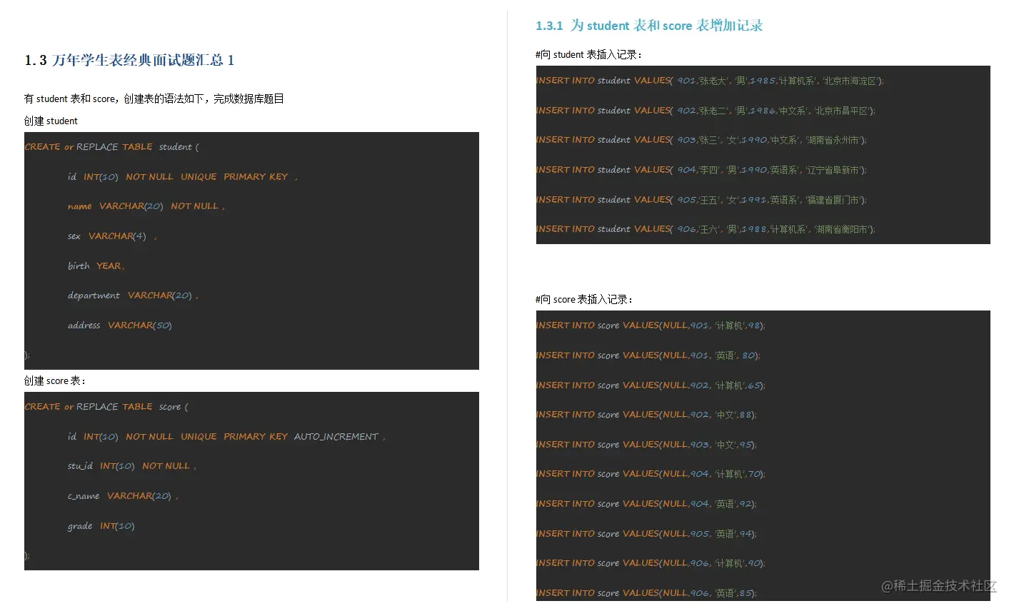This screenshot has width=1014, height=611.
Task: Click score insert row 906 计算机 90
Action: [x=651, y=563]
